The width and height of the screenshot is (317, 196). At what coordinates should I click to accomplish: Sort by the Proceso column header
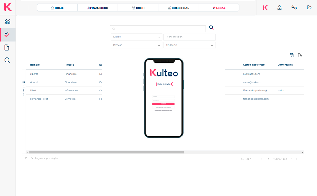[69, 65]
